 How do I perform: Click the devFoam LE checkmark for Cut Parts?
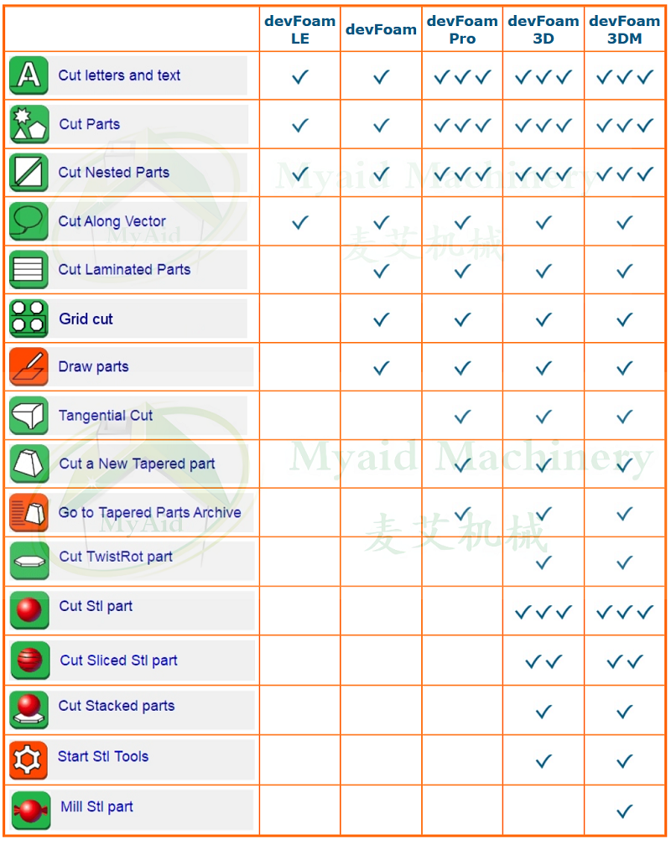(300, 126)
